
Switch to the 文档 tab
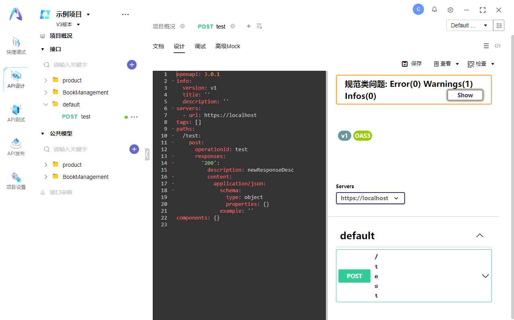click(158, 46)
